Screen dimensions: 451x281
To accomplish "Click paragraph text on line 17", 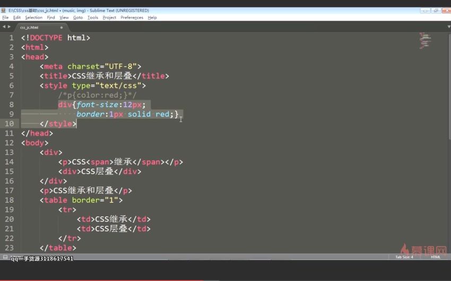I will pos(83,190).
